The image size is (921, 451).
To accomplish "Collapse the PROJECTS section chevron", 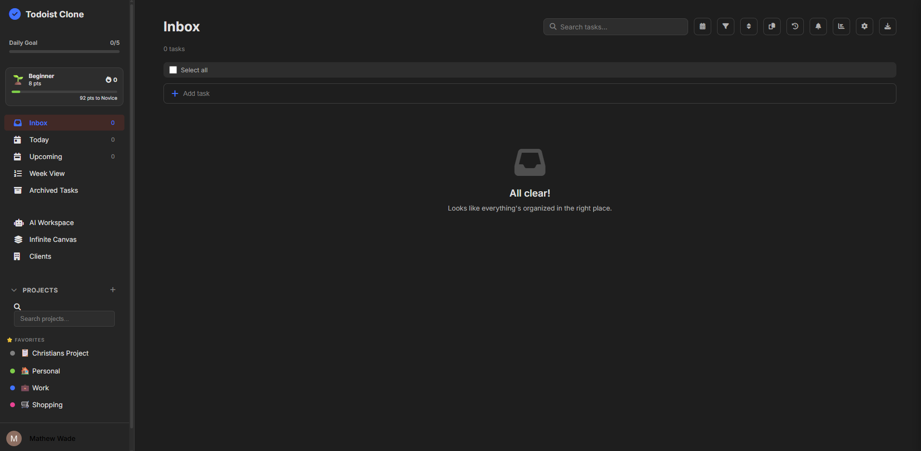I will pyautogui.click(x=14, y=290).
